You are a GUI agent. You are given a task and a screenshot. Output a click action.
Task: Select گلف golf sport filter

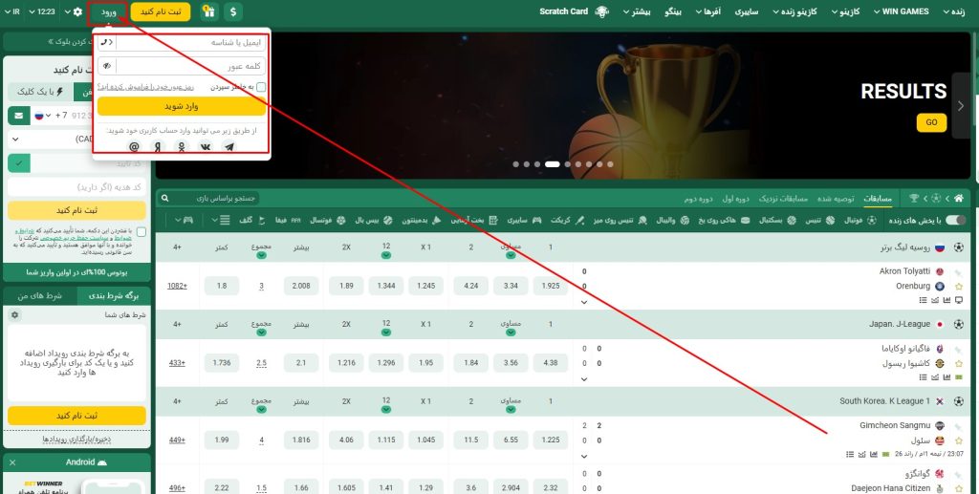coord(252,220)
